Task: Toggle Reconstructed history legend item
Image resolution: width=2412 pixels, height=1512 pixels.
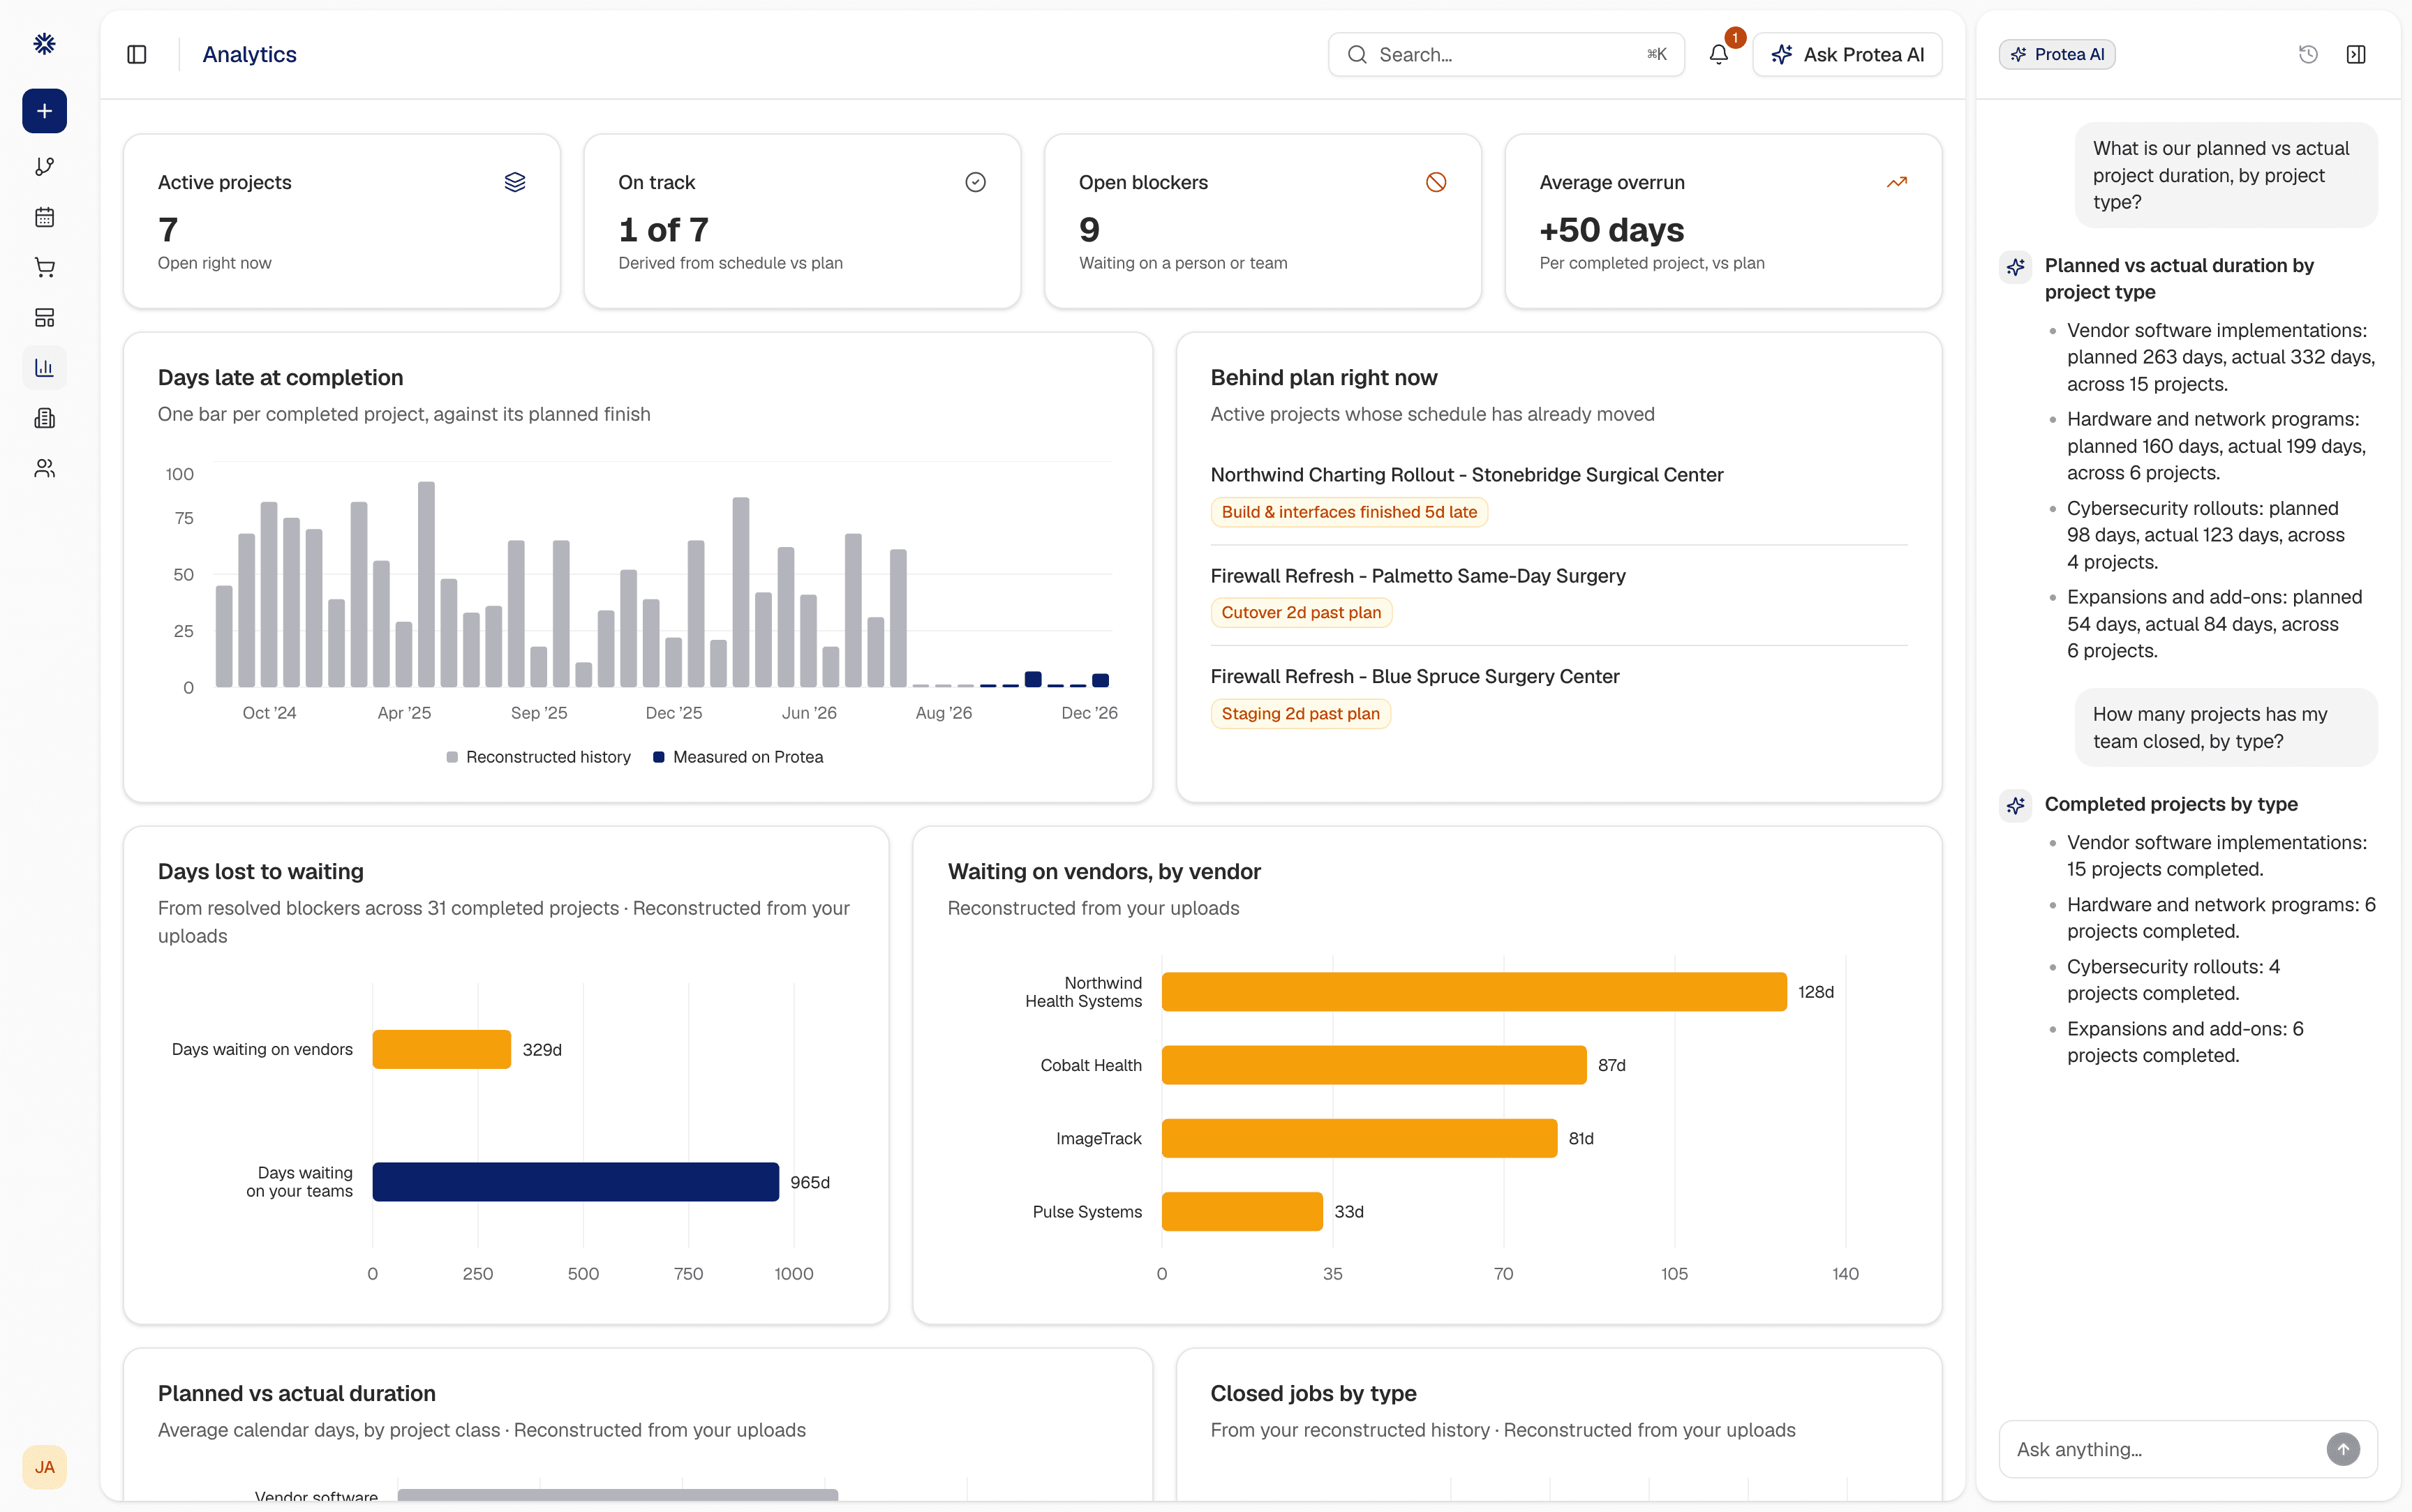Action: pos(538,757)
